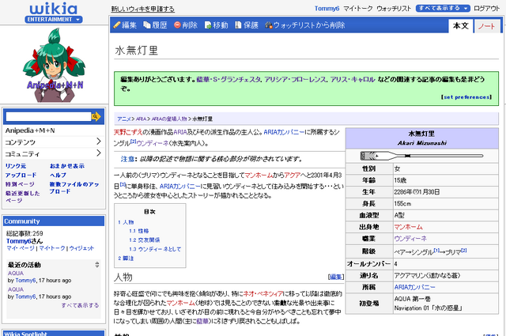Switch to the ノート tab
This screenshot has height=336, width=506.
pyautogui.click(x=486, y=26)
